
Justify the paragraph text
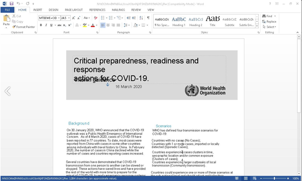coord(118,25)
